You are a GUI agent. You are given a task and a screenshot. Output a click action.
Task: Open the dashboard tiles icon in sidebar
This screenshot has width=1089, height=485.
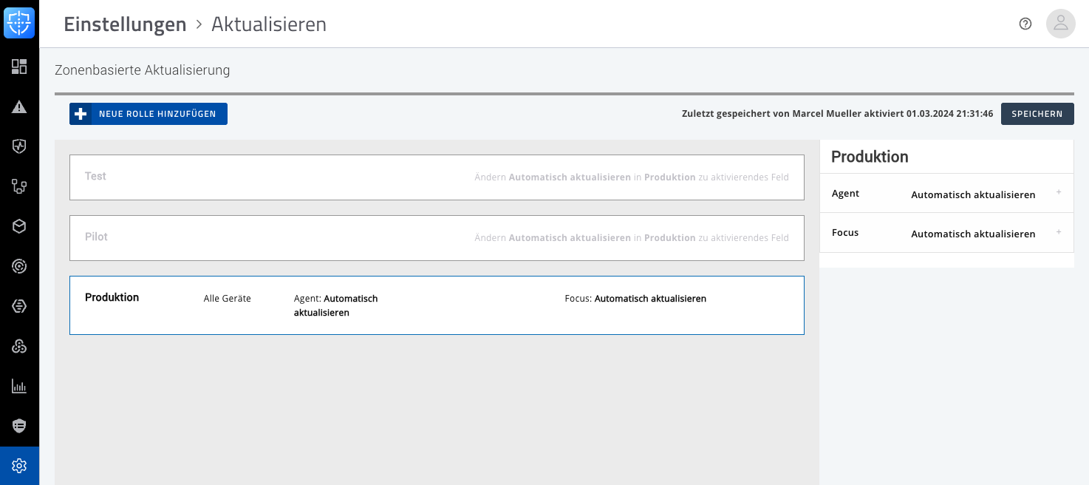(19, 67)
